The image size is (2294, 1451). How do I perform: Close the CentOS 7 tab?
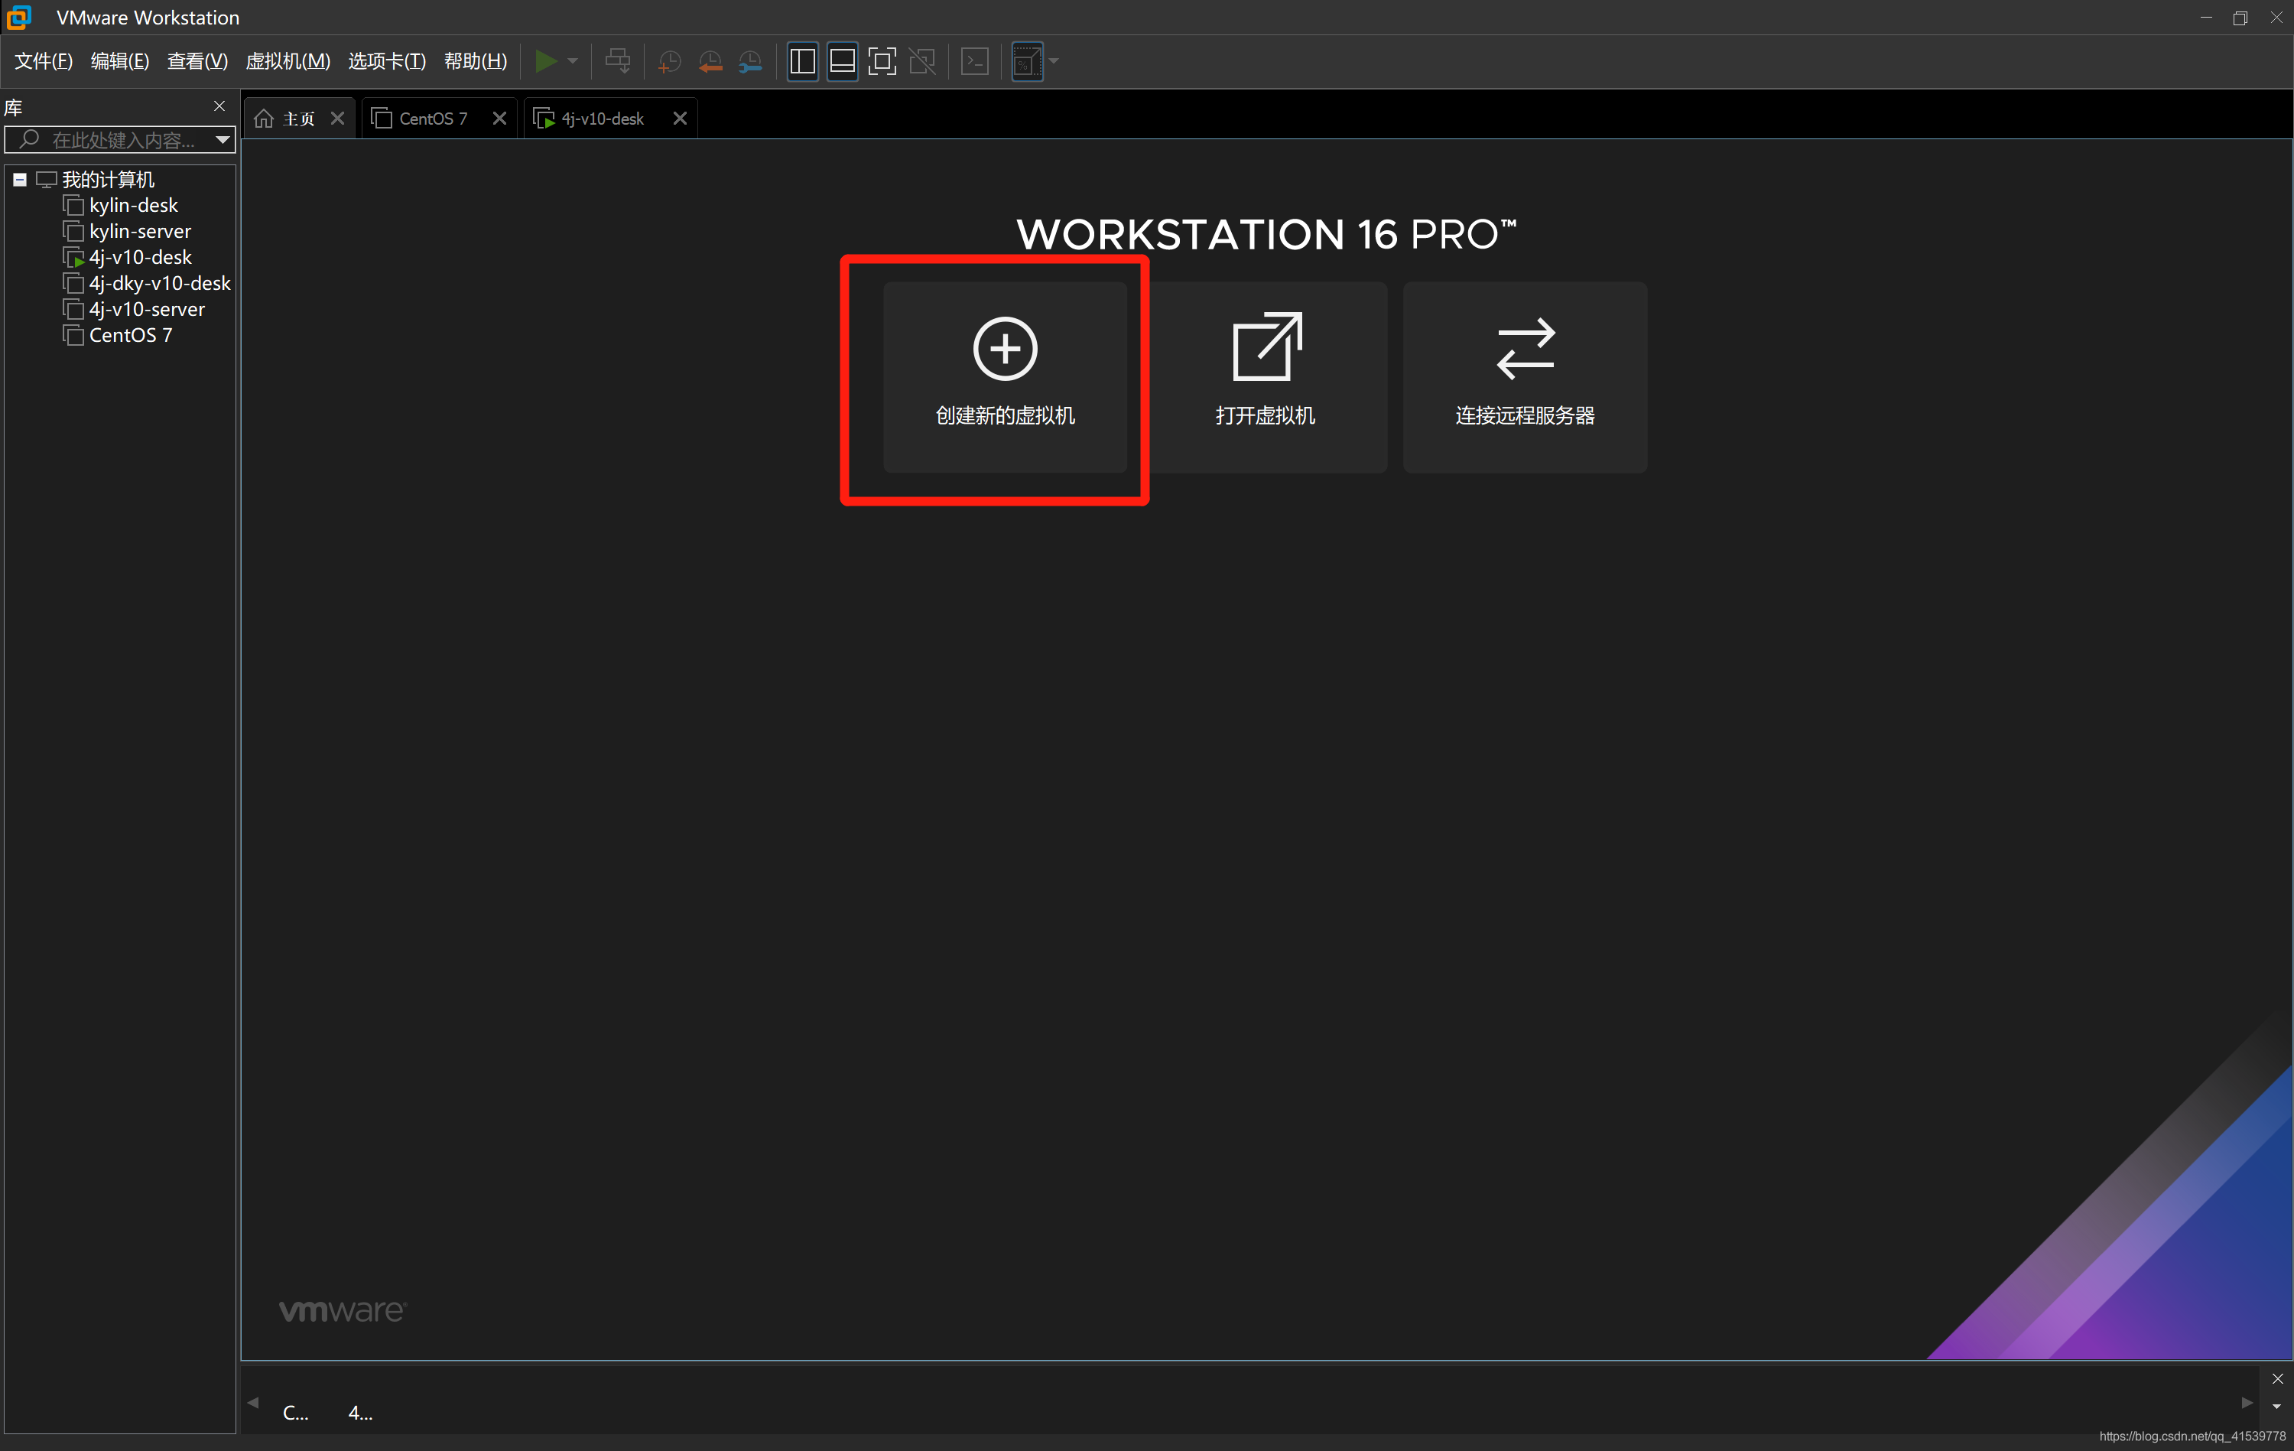(499, 119)
